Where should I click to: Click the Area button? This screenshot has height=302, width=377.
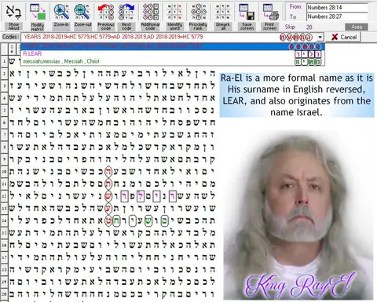coord(357,27)
